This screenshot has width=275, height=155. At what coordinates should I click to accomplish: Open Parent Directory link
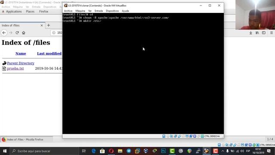pyautogui.click(x=21, y=63)
